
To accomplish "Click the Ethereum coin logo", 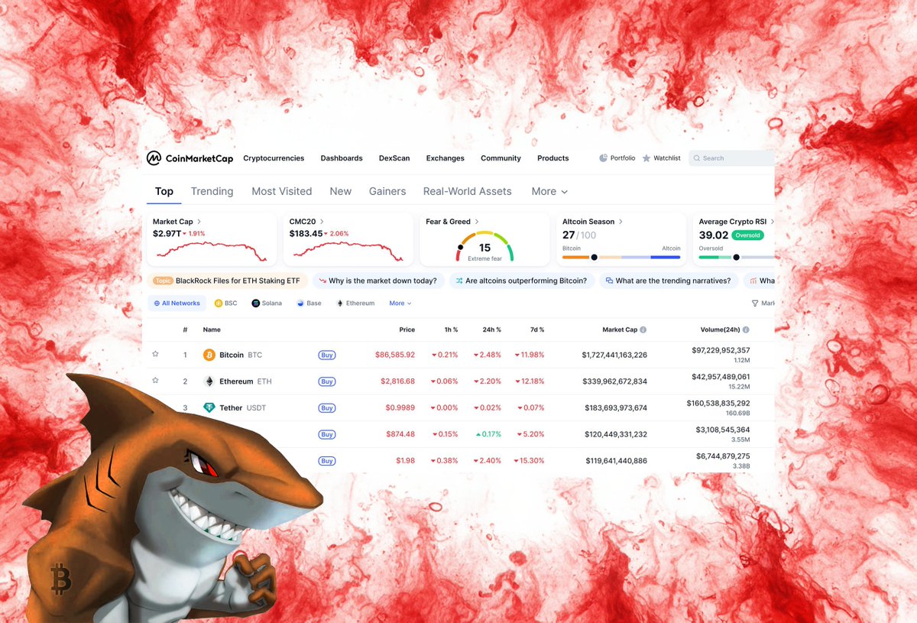I will (209, 381).
